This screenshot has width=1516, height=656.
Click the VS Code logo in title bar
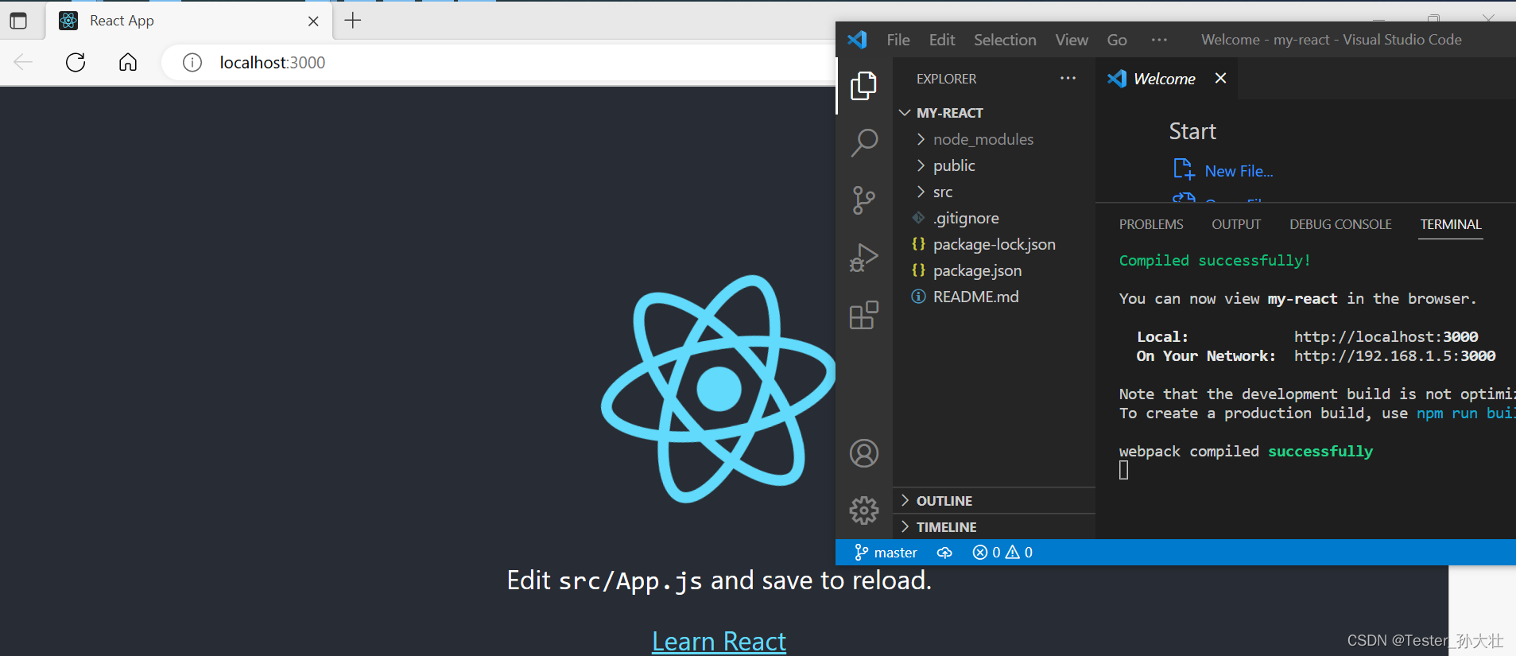(x=857, y=40)
